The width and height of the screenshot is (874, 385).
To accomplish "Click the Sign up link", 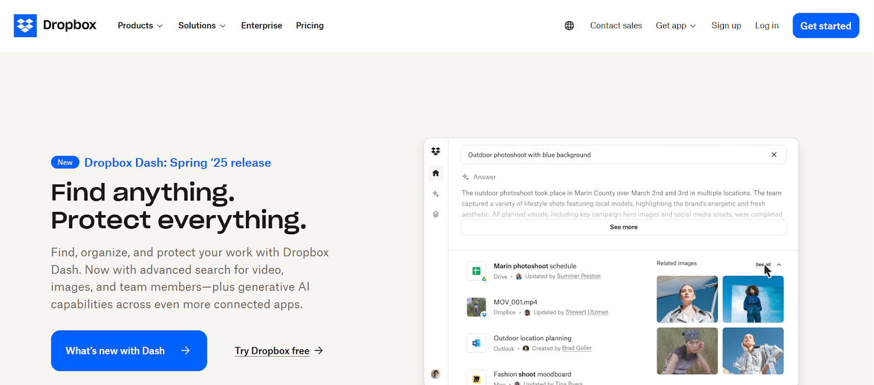I will pos(726,26).
